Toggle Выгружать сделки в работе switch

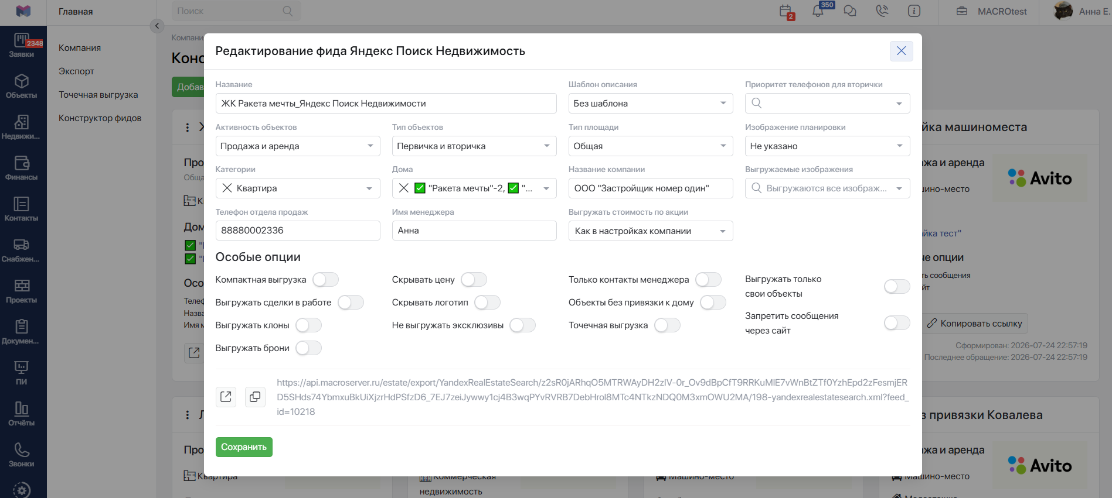click(351, 303)
